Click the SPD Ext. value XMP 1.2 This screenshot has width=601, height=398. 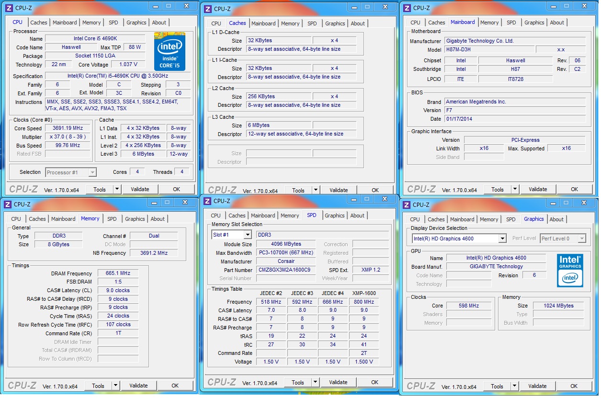coord(370,270)
